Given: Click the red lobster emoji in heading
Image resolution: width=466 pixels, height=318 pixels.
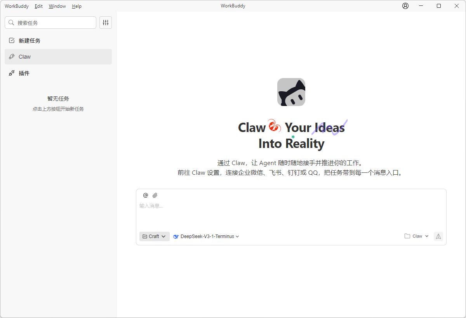Looking at the screenshot, I should (275, 126).
